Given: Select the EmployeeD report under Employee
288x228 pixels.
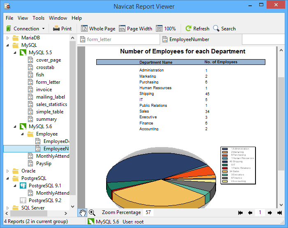Looking at the screenshot, I should coord(56,141).
